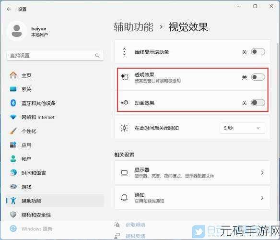Click the 获取帮助 headset icon
280x240 pixels.
117,225
